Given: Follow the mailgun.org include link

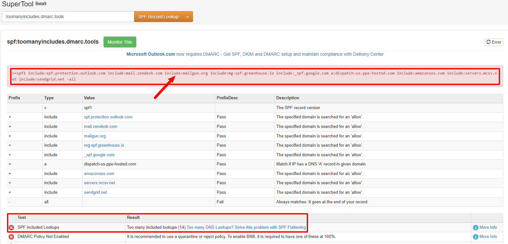Looking at the screenshot, I should [95, 136].
